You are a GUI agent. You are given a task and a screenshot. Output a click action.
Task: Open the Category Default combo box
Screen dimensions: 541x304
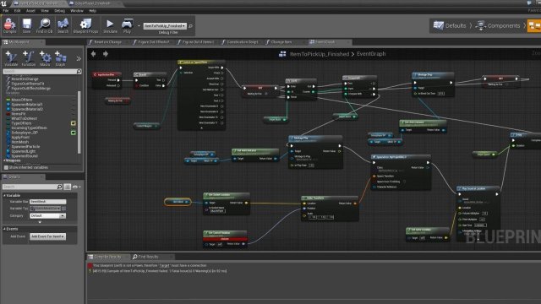tap(47, 216)
